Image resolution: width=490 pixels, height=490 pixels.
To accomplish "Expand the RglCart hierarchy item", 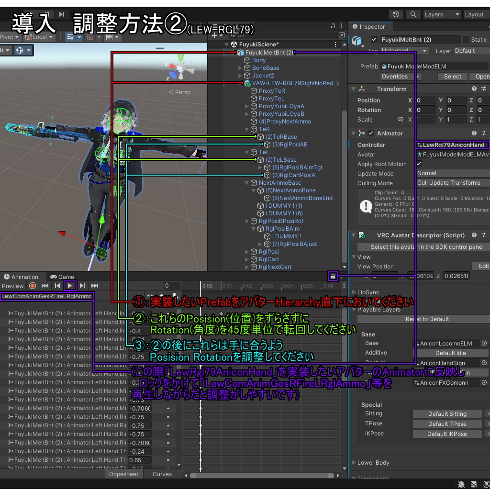I will pyautogui.click(x=246, y=259).
